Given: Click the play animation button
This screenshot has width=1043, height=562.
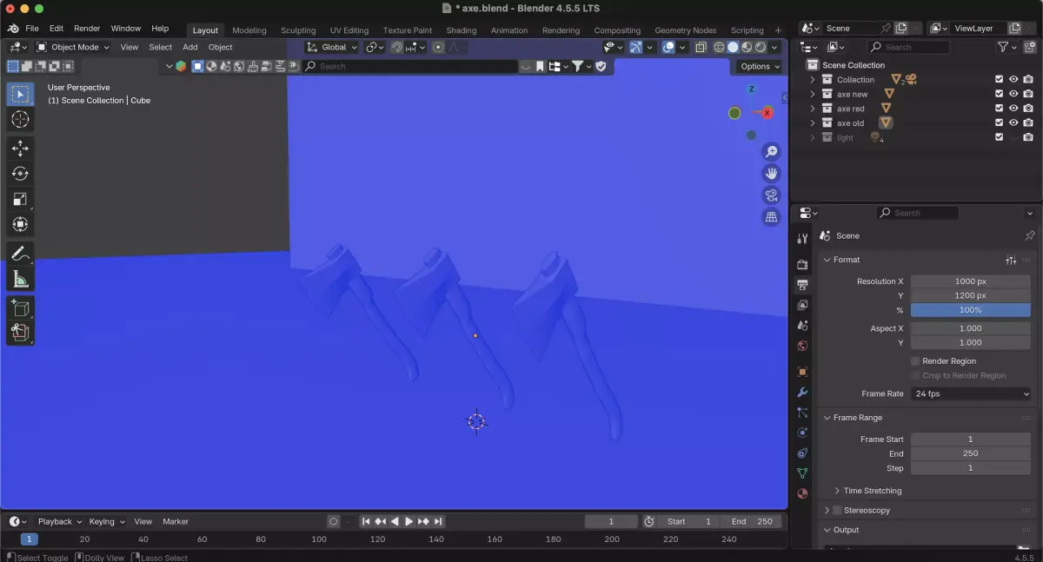Looking at the screenshot, I should [409, 521].
